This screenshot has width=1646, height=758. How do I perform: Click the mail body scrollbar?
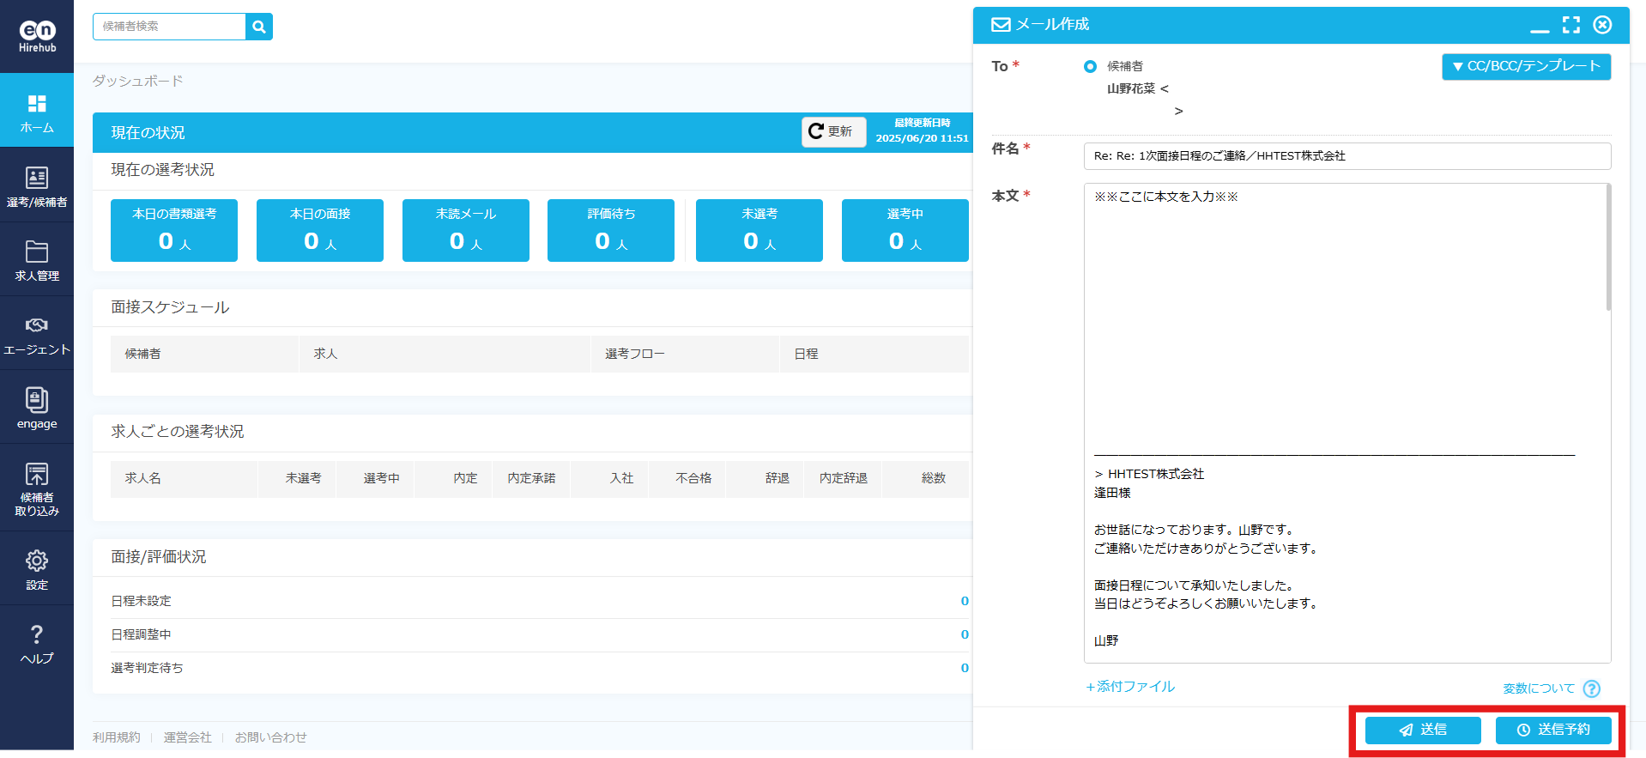click(x=1607, y=249)
